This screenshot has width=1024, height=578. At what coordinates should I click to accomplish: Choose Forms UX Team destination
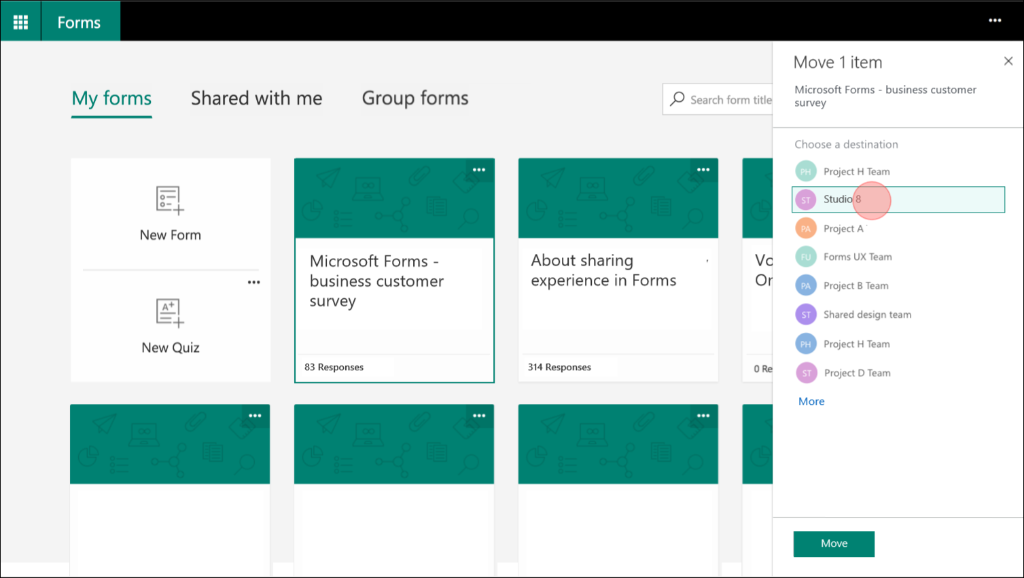pos(856,257)
